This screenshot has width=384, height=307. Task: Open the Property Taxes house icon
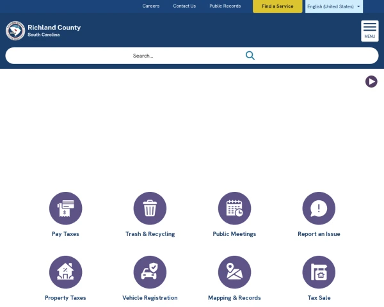tap(65, 272)
